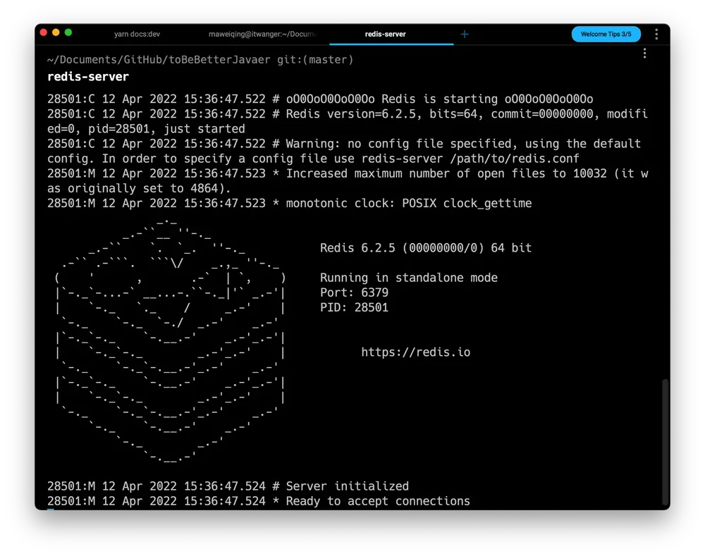The image size is (705, 556).
Task: Select the redis-server tab
Action: pos(386,34)
